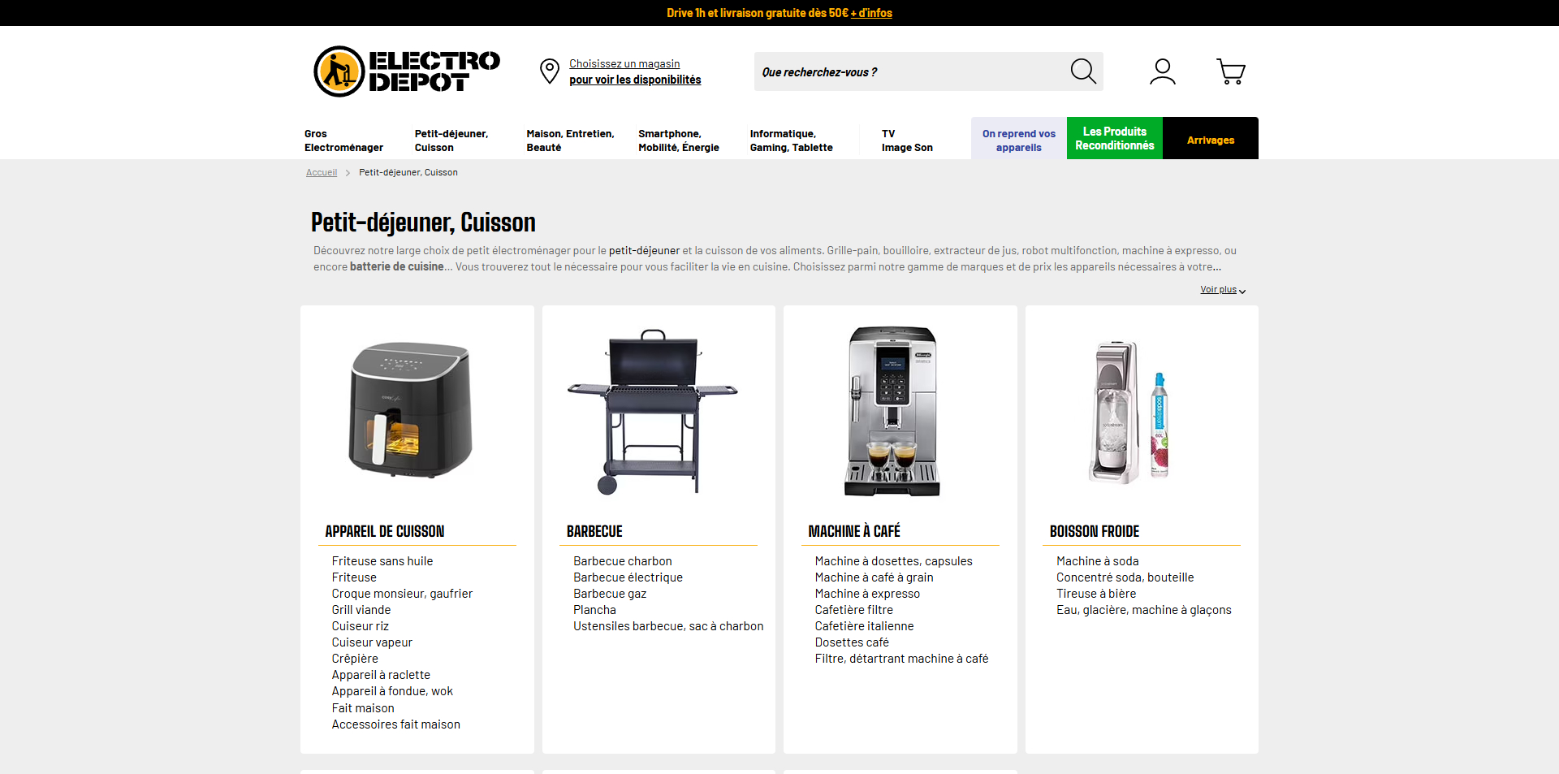Click the air fryer product image

(x=411, y=410)
